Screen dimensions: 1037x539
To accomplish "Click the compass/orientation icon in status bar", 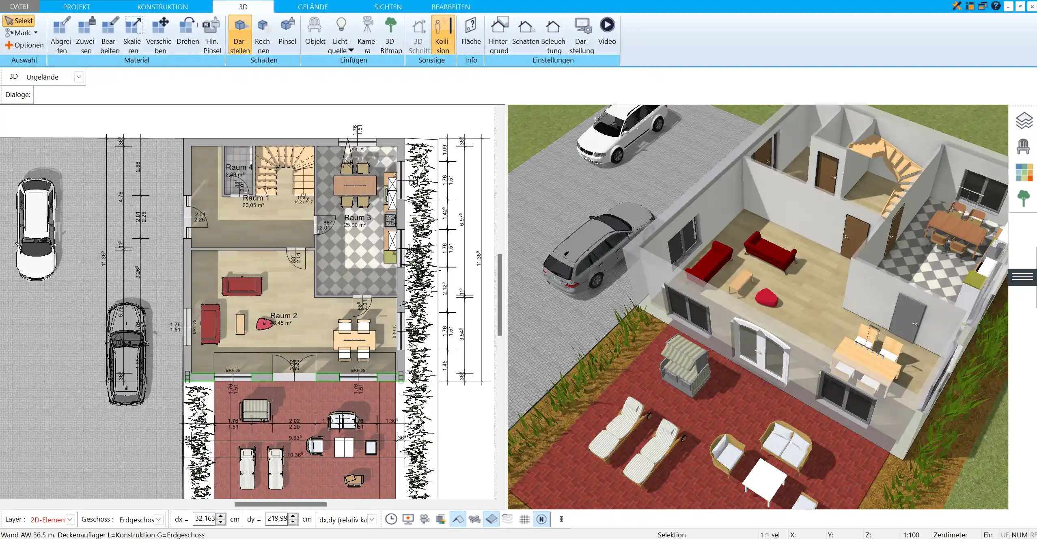I will coord(542,519).
